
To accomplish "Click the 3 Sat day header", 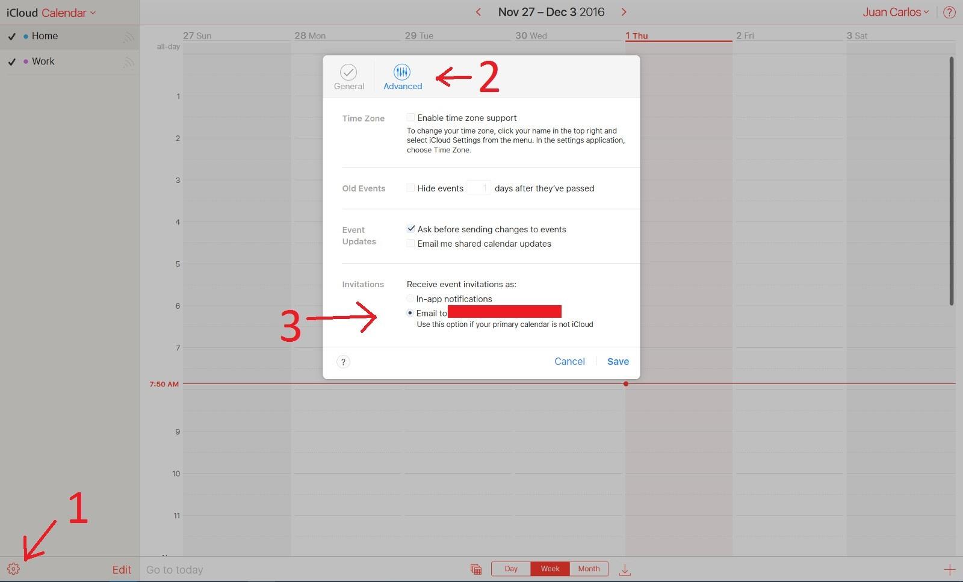I will 857,36.
